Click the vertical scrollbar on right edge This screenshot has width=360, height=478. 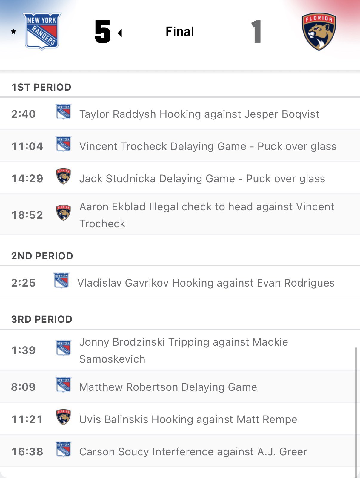click(356, 412)
